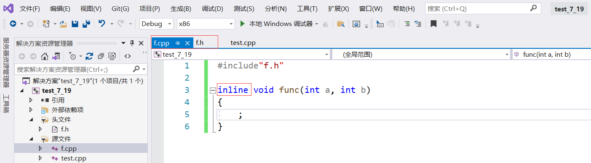The image size is (591, 163).
Task: Open the 服务器资源管理器 side tab
Action: (6, 63)
